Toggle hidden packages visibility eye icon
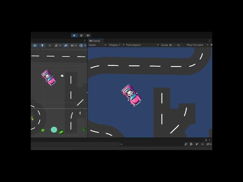 coord(209,144)
